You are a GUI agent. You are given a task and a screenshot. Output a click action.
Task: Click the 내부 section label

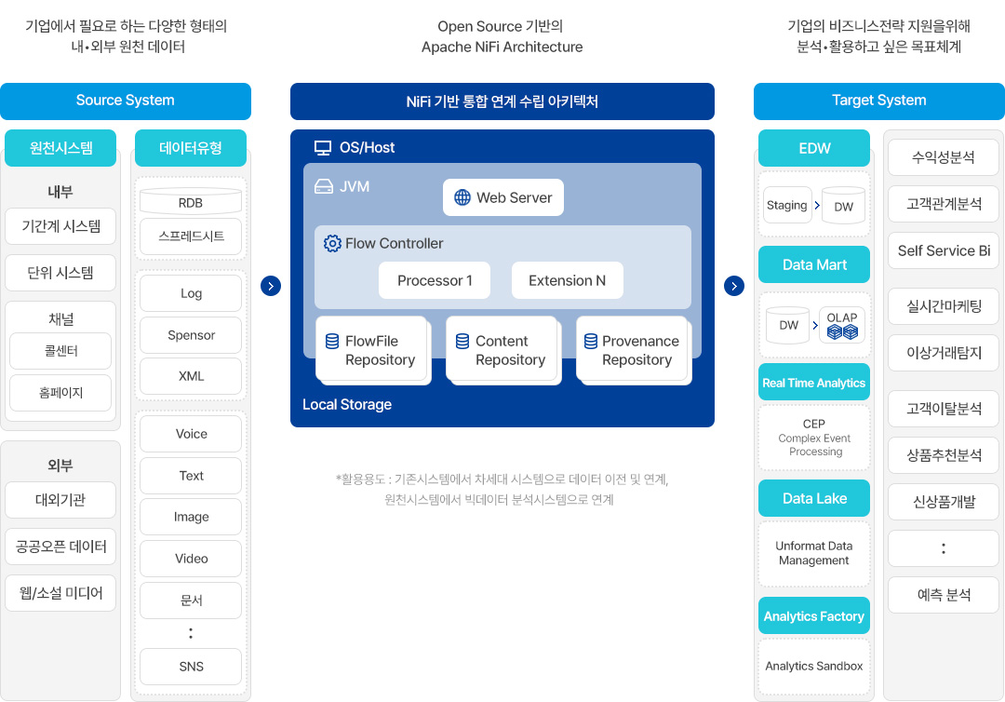60,192
